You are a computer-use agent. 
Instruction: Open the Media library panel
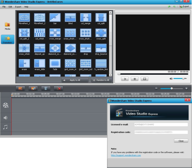click(7, 26)
